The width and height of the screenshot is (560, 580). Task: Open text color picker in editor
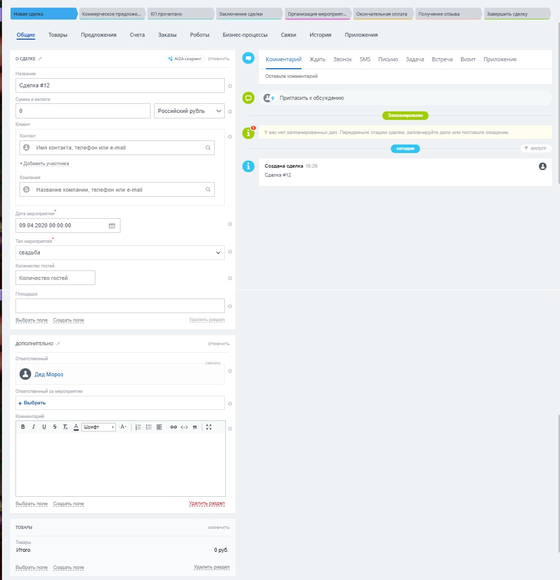[76, 427]
